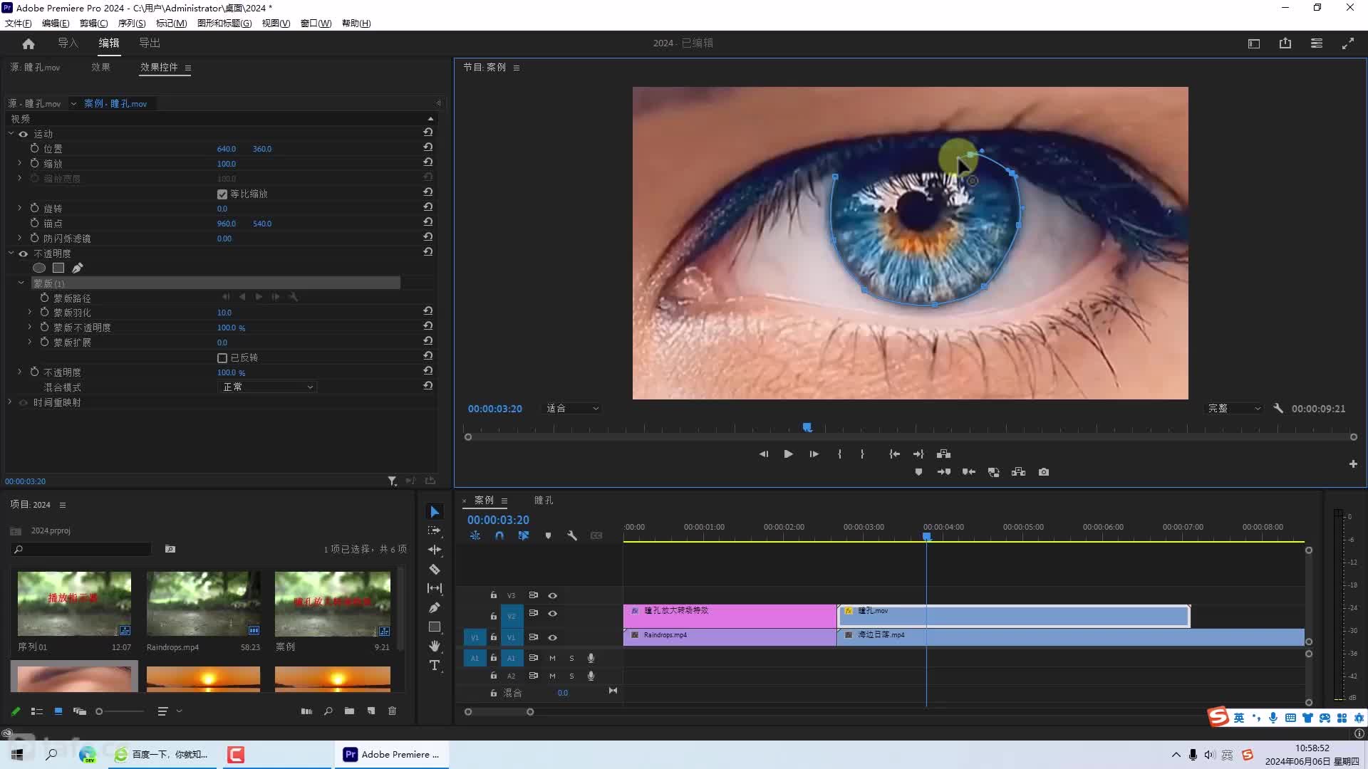Open Quick Export share icon

pos(1285,43)
